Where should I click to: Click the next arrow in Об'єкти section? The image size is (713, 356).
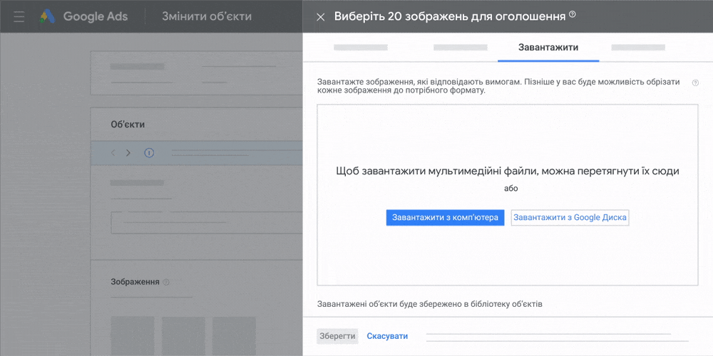pos(128,153)
